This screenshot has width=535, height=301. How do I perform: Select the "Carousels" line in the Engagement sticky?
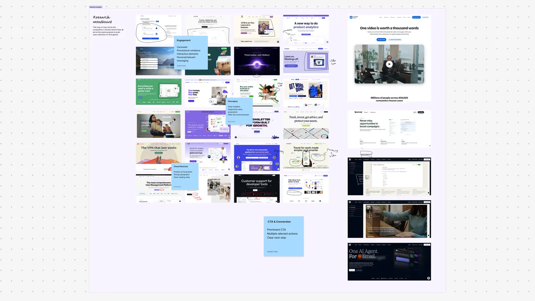pos(182,47)
